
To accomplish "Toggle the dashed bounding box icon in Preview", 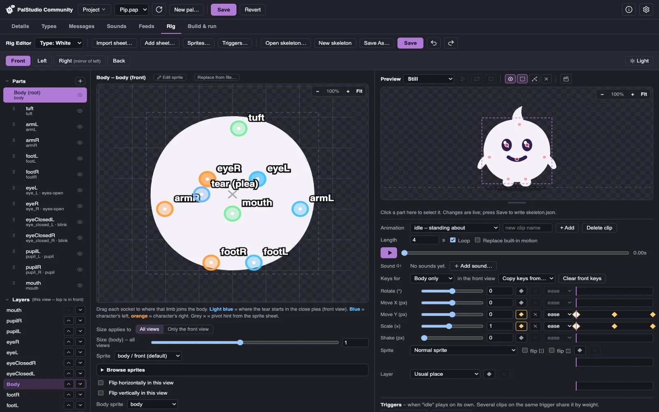I will pos(522,79).
